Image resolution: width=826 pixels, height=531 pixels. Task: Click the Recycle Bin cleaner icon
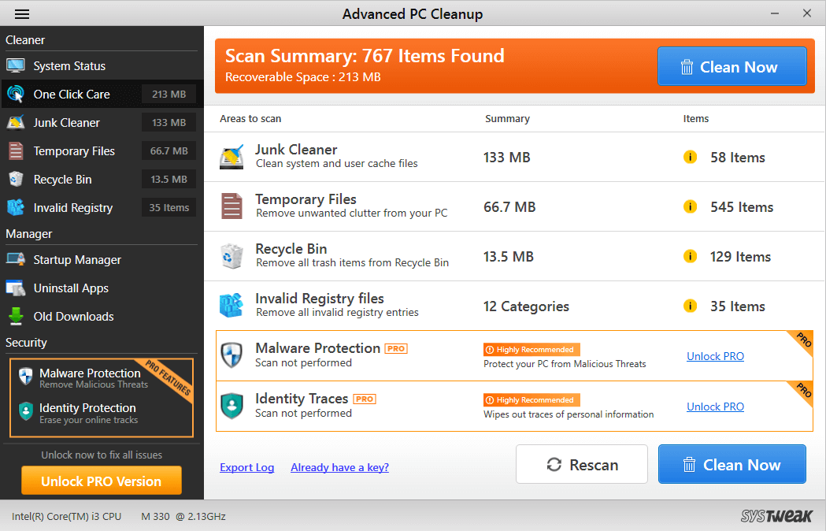(x=16, y=179)
